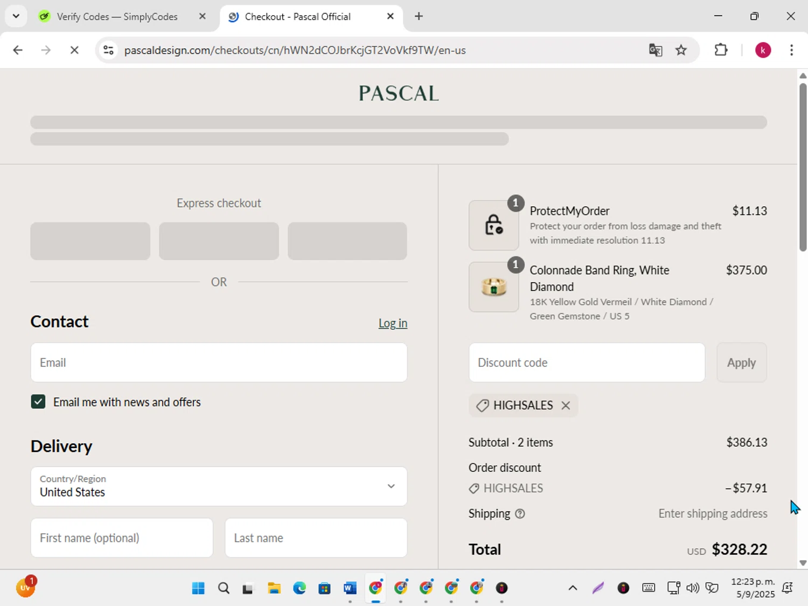Open the touch keyboard tray icon

[649, 588]
